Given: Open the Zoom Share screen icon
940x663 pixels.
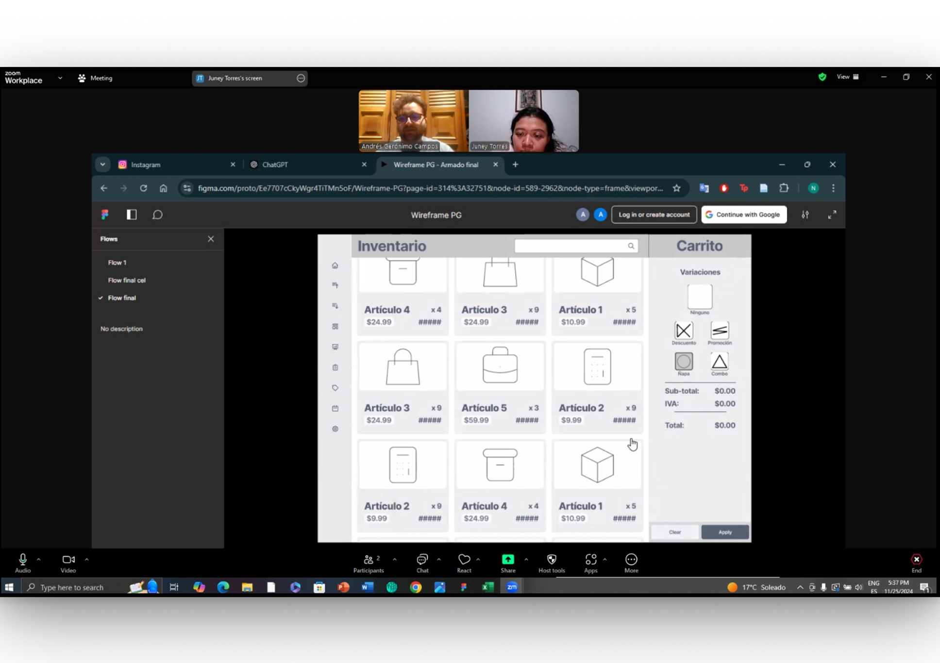Looking at the screenshot, I should point(508,560).
